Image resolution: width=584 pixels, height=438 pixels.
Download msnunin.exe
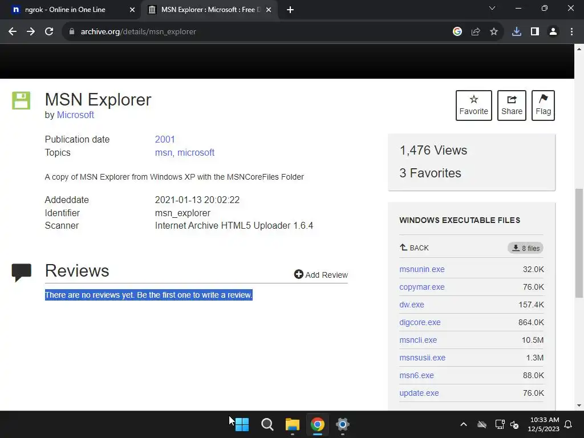click(x=422, y=269)
